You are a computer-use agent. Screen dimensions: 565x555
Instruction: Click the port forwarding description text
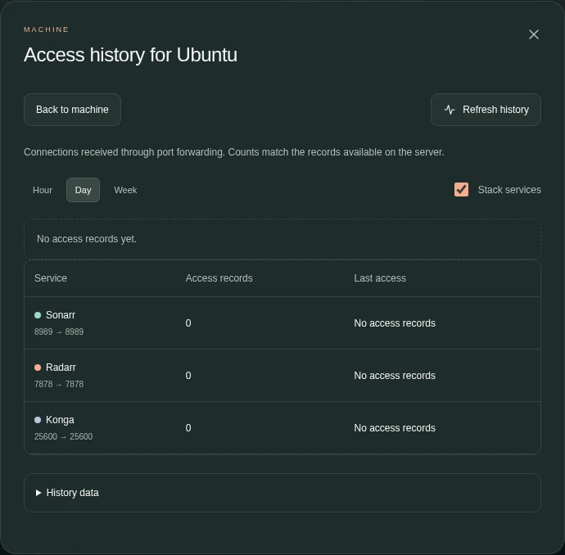coord(234,152)
